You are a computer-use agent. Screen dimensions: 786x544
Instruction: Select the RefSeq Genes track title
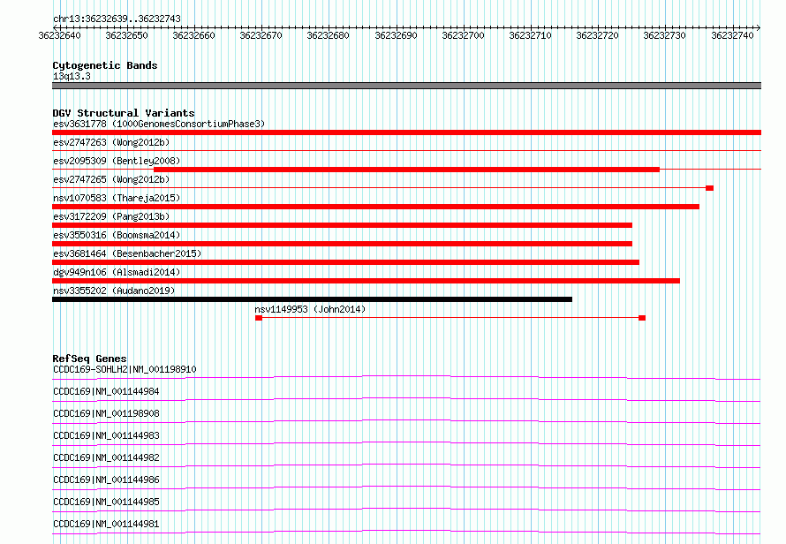coord(89,359)
